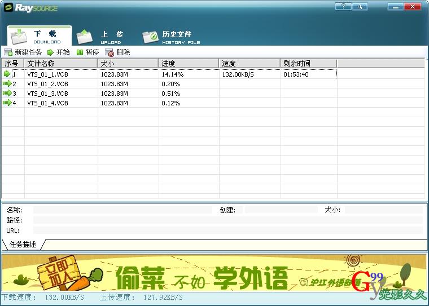Click the queued status icon of VTS_01_4.VOB

point(7,103)
